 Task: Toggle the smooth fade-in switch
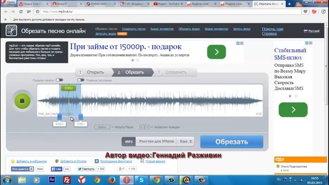[x=60, y=80]
